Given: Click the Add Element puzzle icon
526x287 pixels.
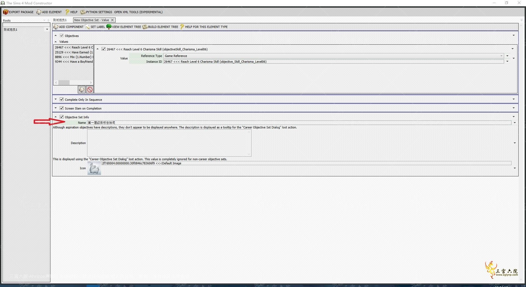Looking at the screenshot, I should coord(39,12).
